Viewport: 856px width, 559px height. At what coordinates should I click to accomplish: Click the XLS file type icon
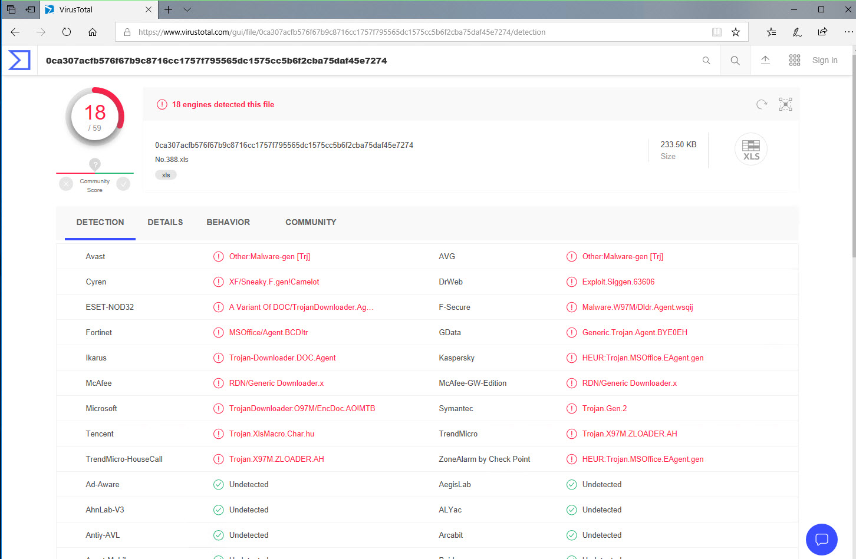(x=751, y=149)
